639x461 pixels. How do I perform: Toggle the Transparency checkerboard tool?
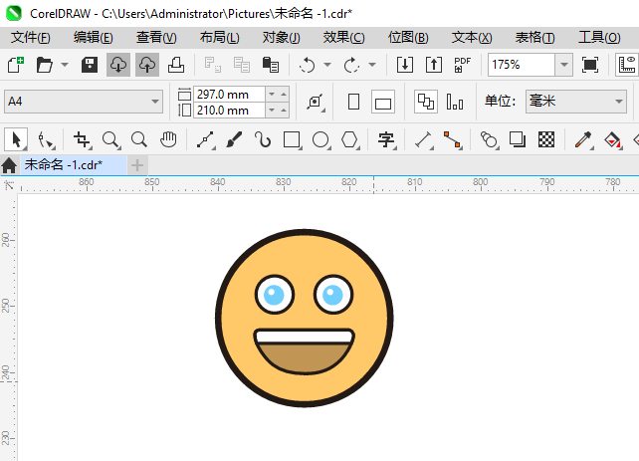coord(545,139)
